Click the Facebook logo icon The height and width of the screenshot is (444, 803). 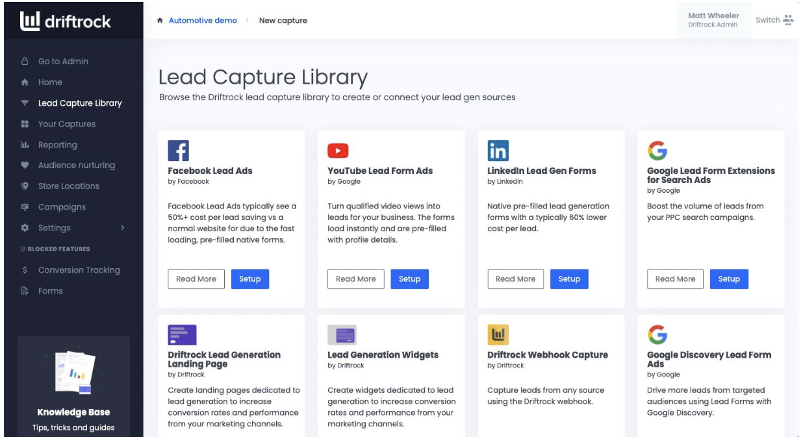click(x=178, y=151)
